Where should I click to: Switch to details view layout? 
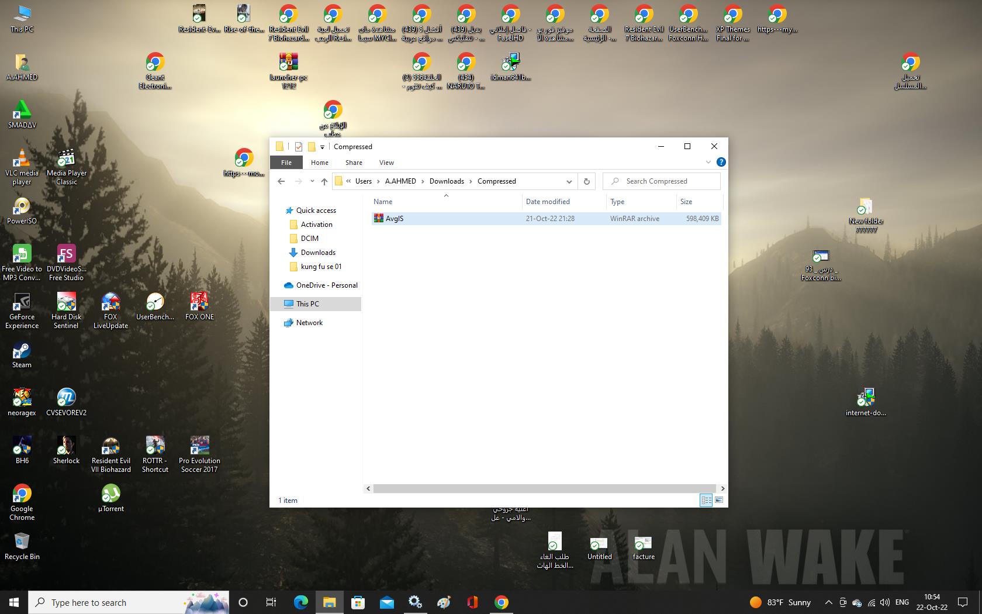pos(706,500)
